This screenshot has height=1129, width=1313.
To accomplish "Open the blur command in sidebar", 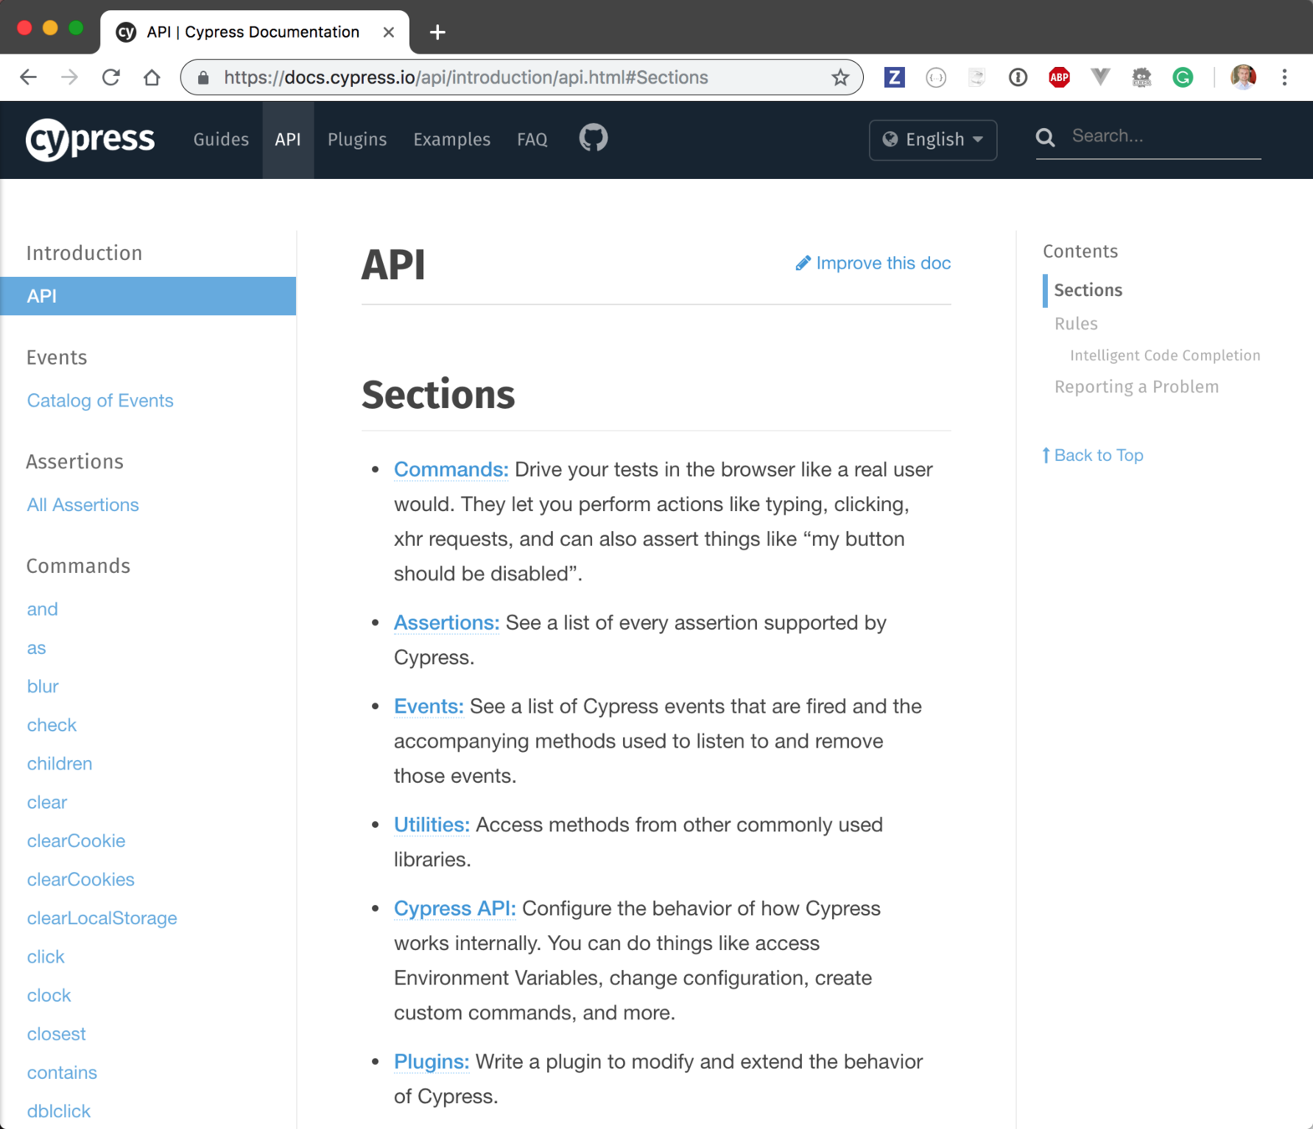I will [43, 687].
